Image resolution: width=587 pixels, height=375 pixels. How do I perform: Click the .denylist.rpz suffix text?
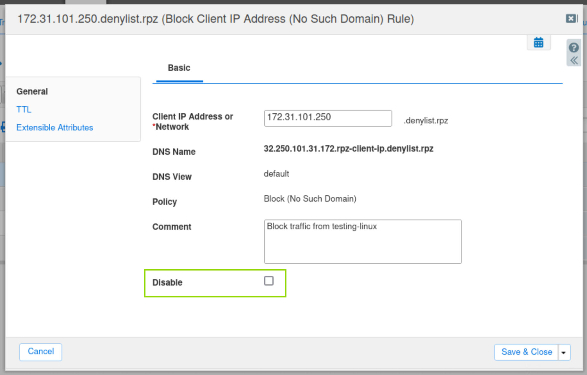click(x=426, y=121)
